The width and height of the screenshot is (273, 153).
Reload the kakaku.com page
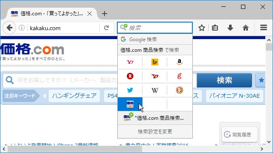coord(106,28)
